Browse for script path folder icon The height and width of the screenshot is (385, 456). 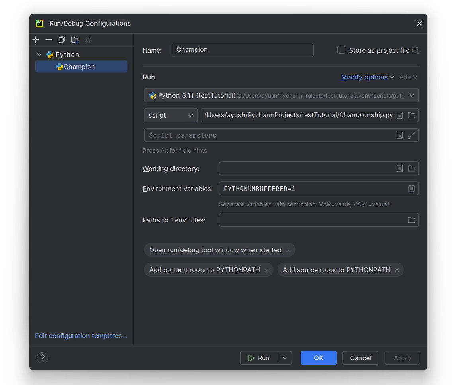point(411,115)
